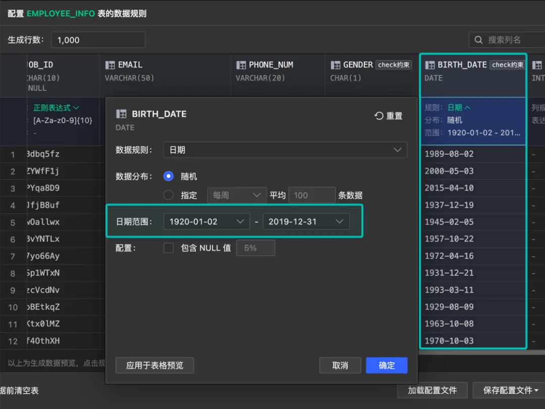545x409 pixels.
Task: Select the 随机 distribution radio button
Action: (169, 176)
